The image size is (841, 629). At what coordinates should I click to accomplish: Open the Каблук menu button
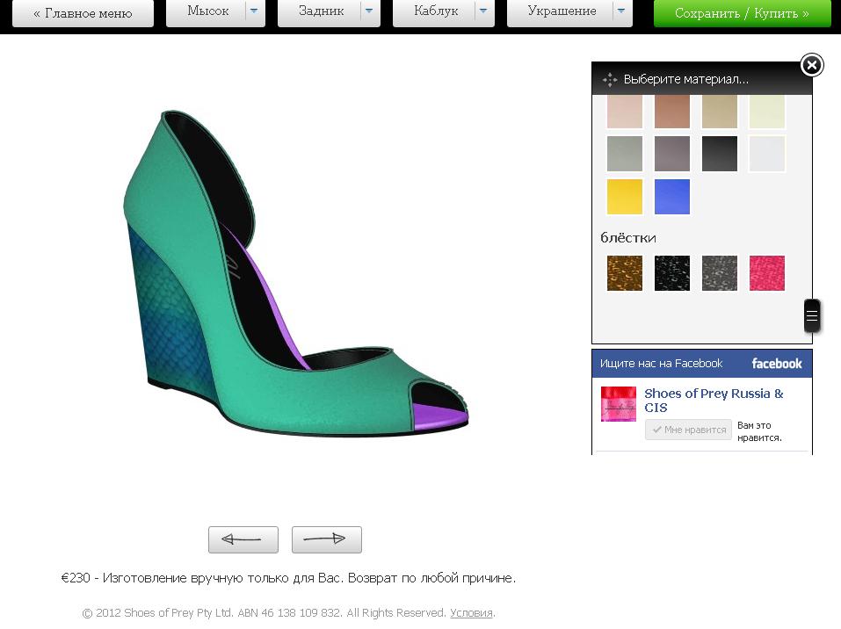[x=435, y=11]
